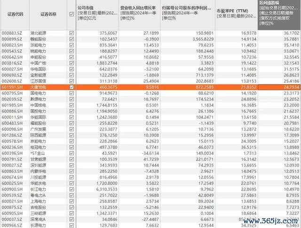
Task: Select stock code 601991.SH in highlighted row
Action: [x=12, y=87]
